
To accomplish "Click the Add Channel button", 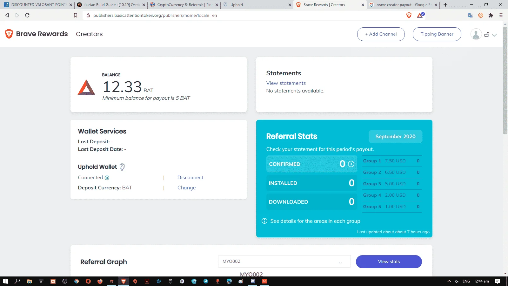I will [x=381, y=34].
